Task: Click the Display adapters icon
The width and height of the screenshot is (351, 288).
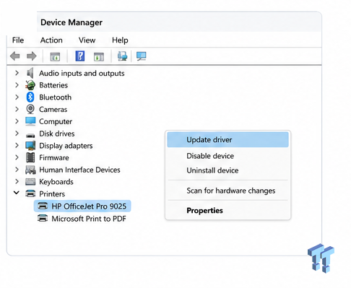Action: tap(30, 146)
